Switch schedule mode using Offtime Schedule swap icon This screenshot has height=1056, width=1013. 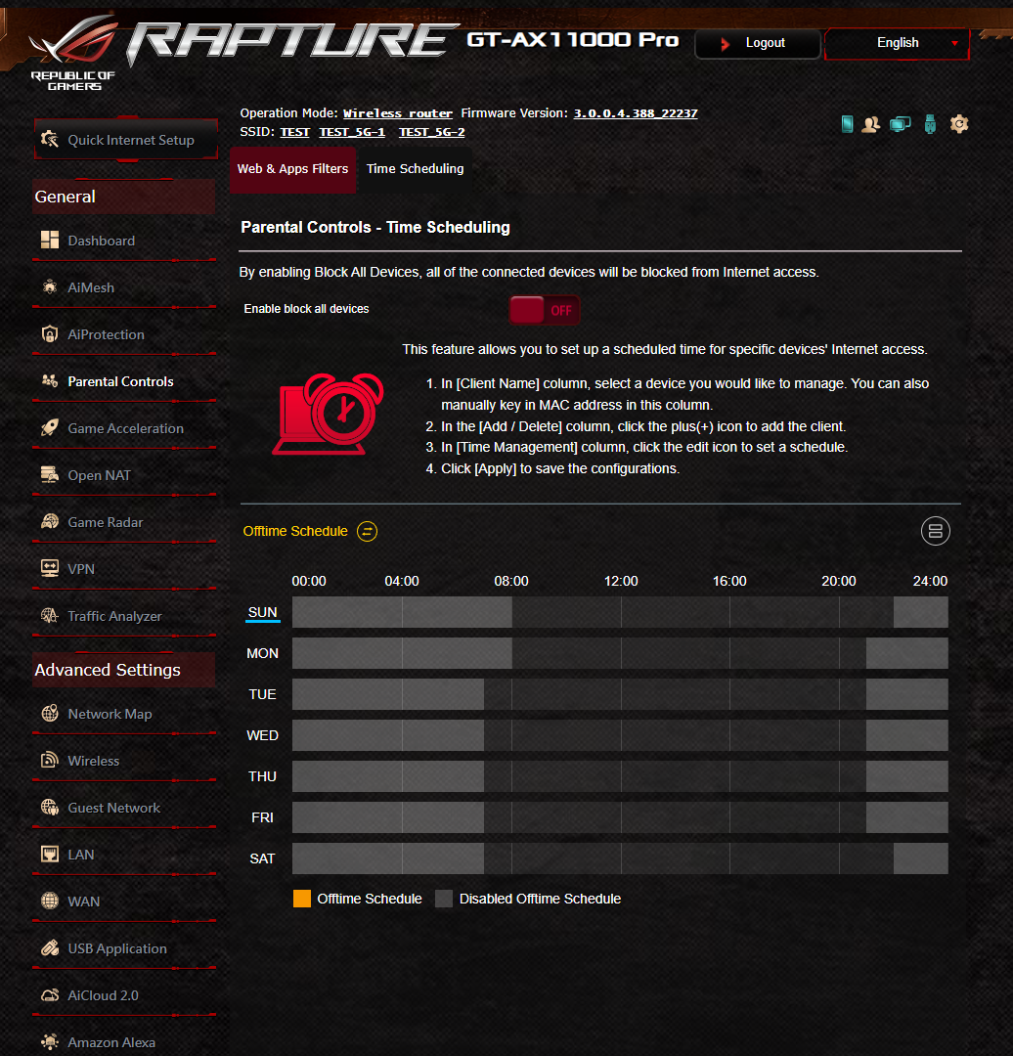367,531
